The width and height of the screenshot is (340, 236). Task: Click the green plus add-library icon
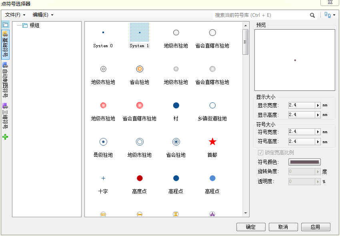coord(5,137)
